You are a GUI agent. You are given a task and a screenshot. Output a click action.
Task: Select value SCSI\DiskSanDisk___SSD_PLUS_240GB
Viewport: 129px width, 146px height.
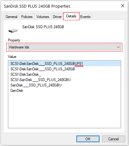[64, 69]
